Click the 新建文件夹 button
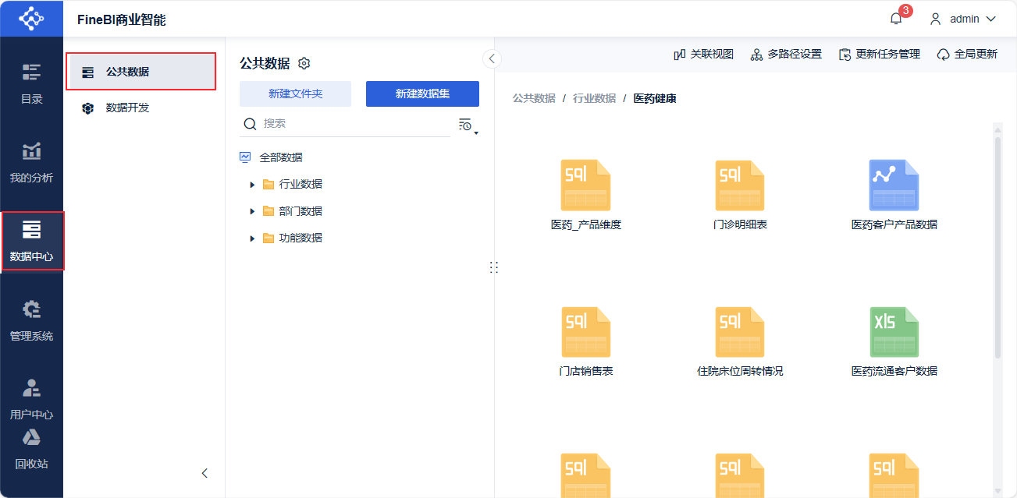The height and width of the screenshot is (498, 1017). click(x=295, y=94)
